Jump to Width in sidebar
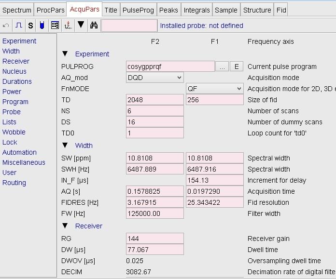Image resolution: width=336 pixels, height=279 pixels. tap(11, 51)
